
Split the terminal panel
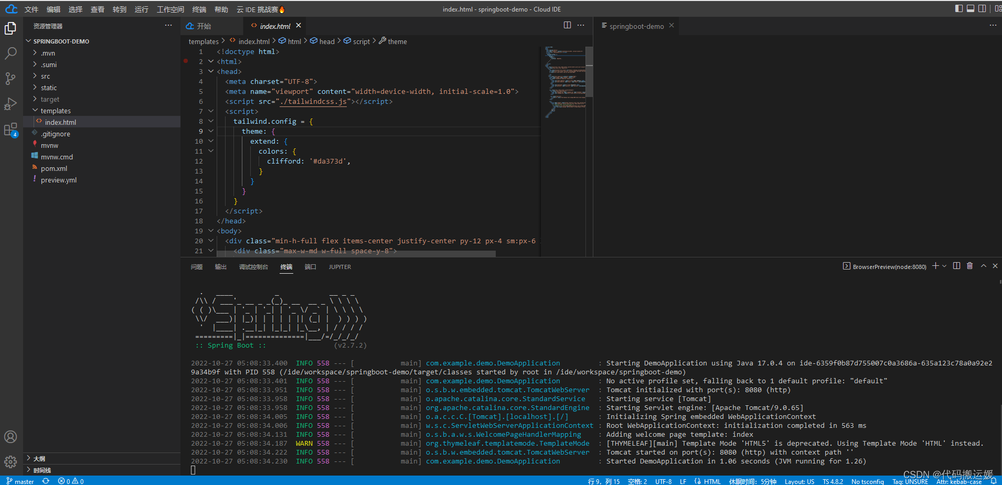tap(956, 266)
